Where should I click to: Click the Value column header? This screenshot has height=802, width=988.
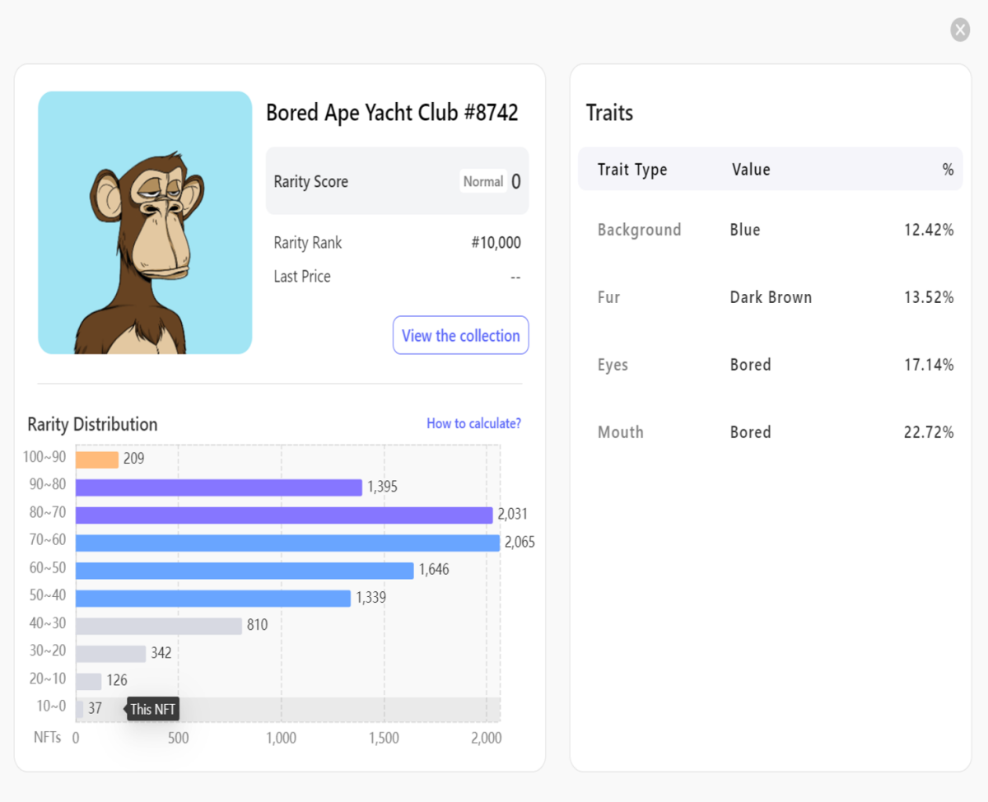[x=751, y=170]
